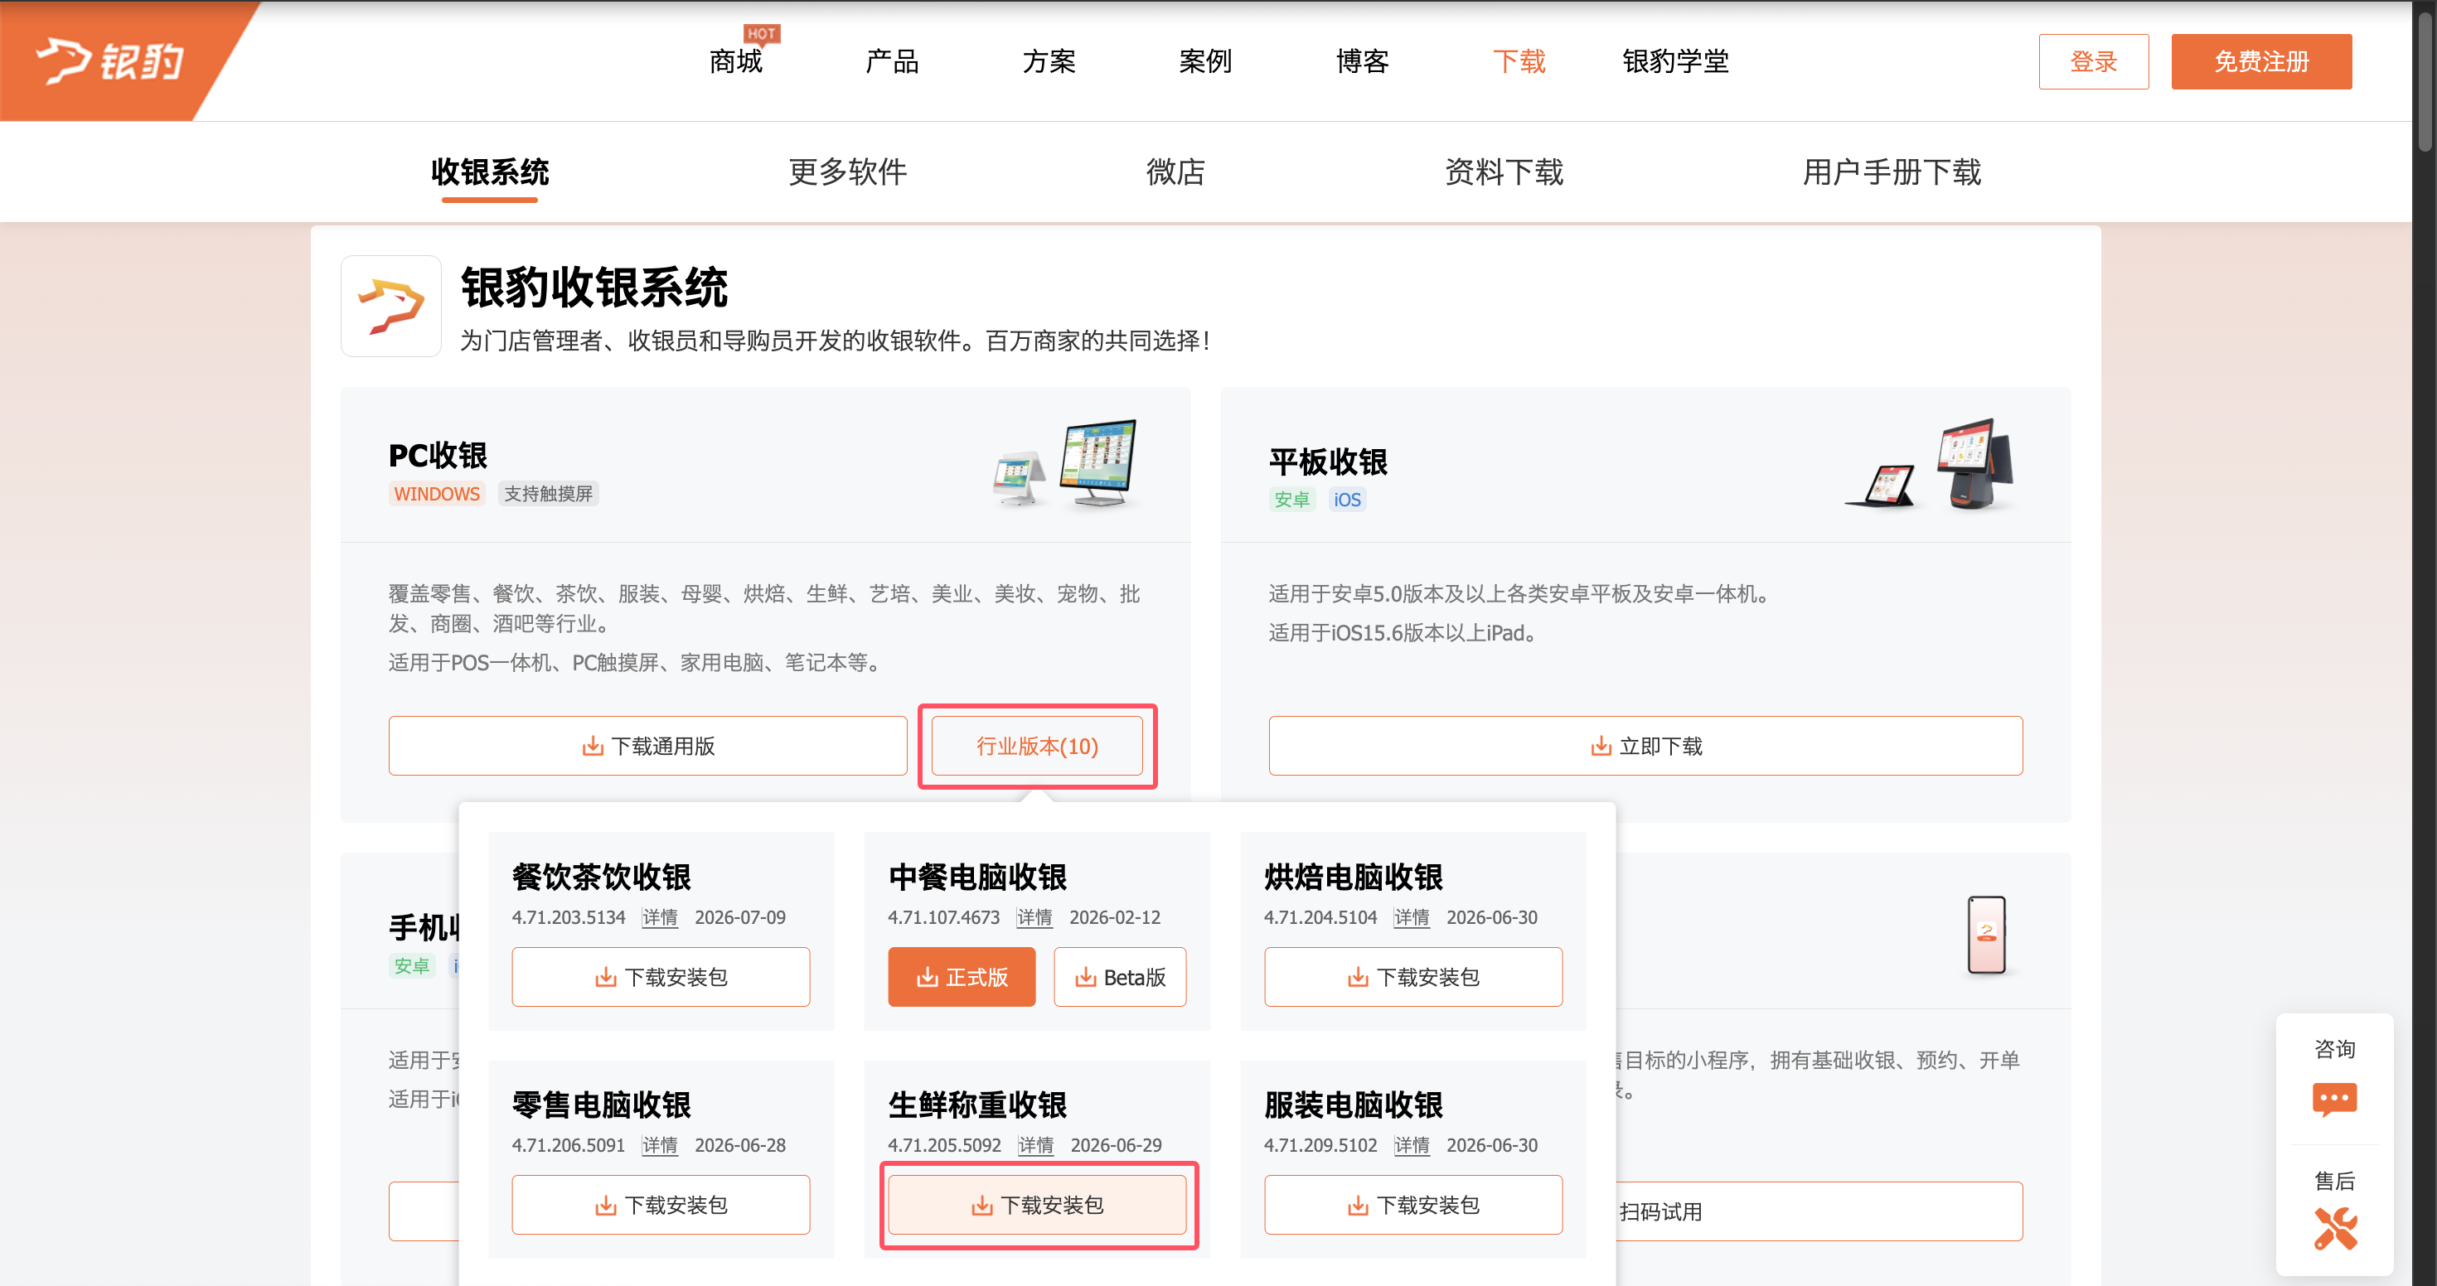Click the 登录 button

pos(2094,61)
